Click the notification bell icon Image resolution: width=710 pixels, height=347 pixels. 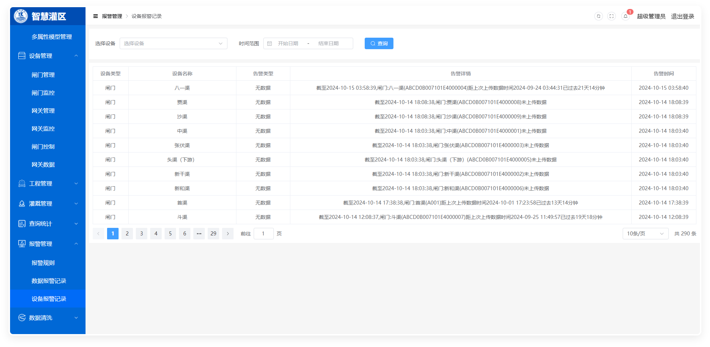tap(625, 16)
